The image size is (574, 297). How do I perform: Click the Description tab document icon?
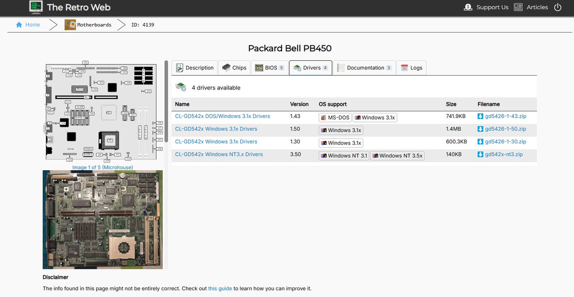click(180, 68)
